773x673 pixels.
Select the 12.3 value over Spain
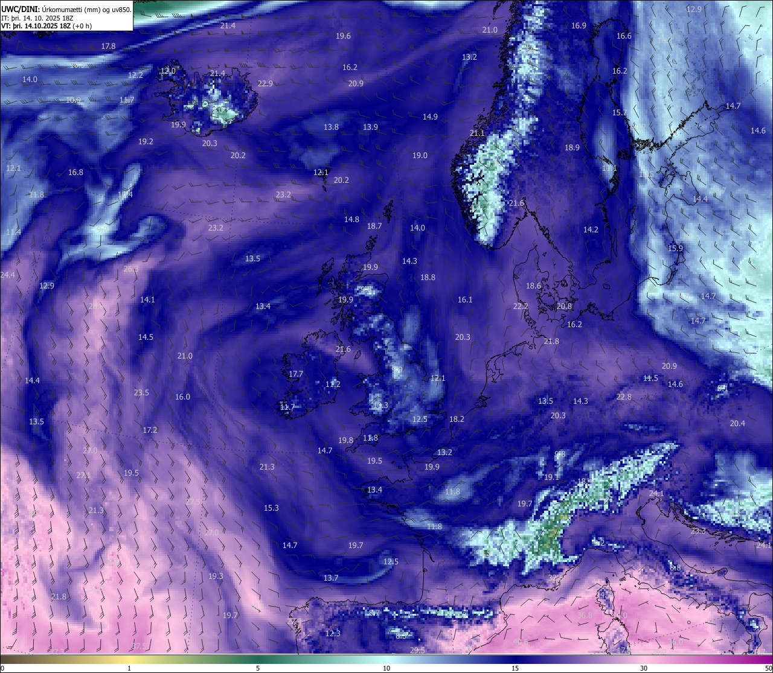[333, 634]
